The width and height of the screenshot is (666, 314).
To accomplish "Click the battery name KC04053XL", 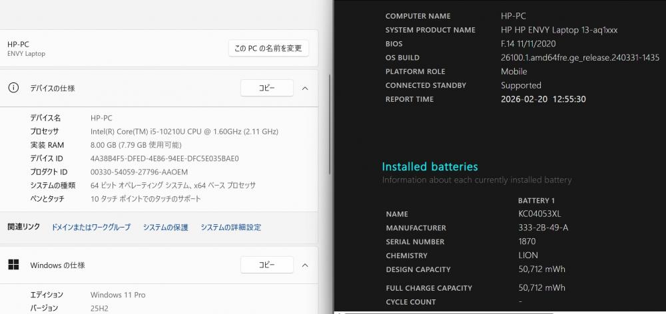I will [539, 214].
